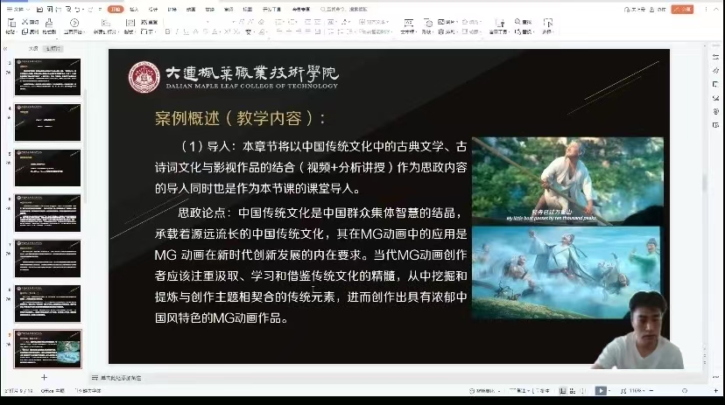Image resolution: width=725 pixels, height=405 pixels.
Task: Click the add slide plus button below thumbnails
Action: pyautogui.click(x=44, y=378)
